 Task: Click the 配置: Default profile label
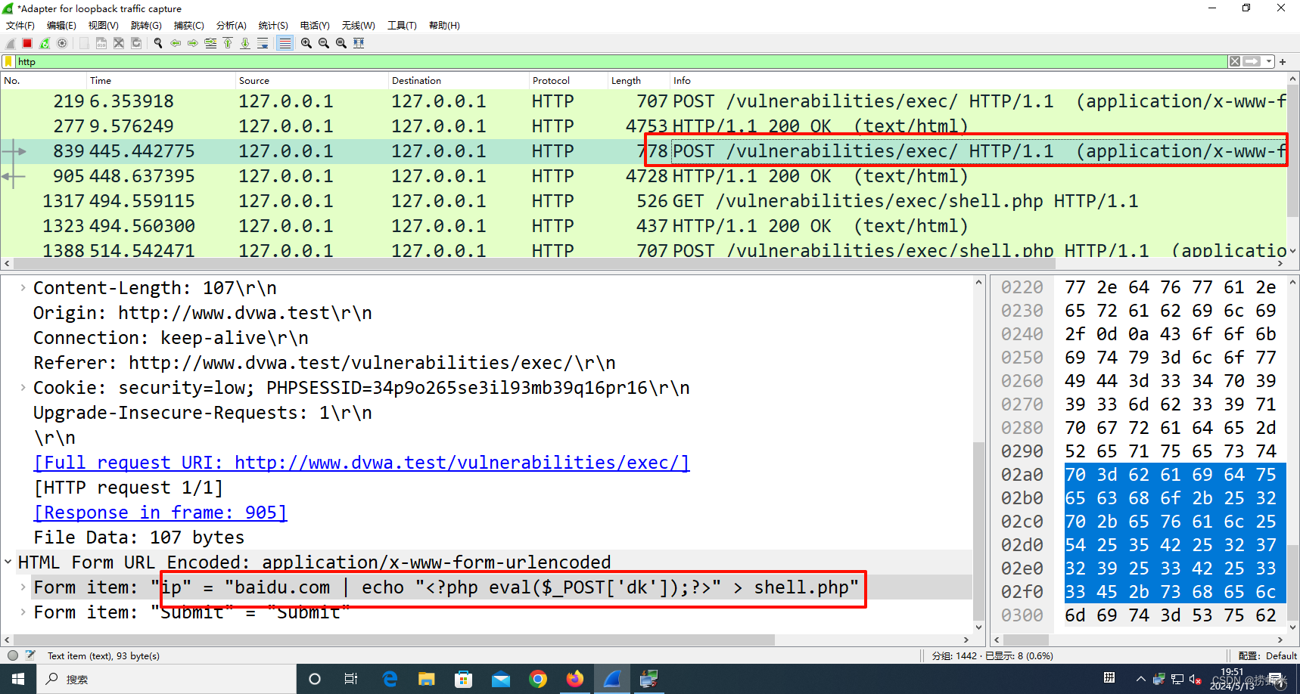click(1267, 655)
